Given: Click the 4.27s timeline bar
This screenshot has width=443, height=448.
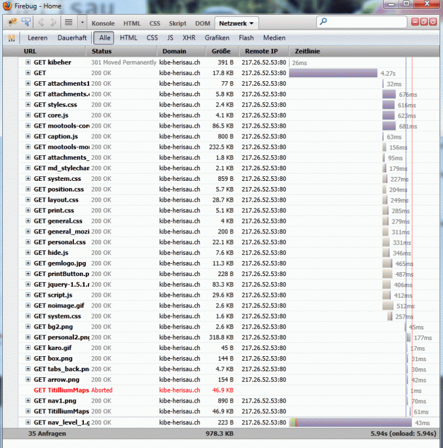Looking at the screenshot, I should tap(333, 73).
